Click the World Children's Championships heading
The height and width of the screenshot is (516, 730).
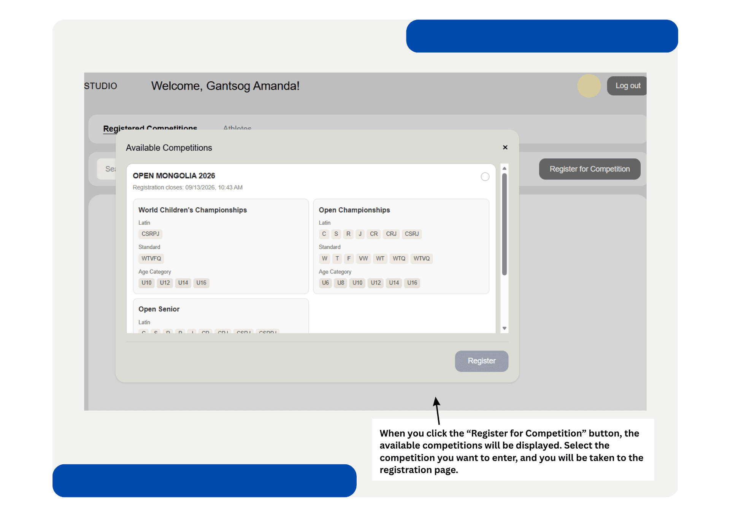(192, 210)
